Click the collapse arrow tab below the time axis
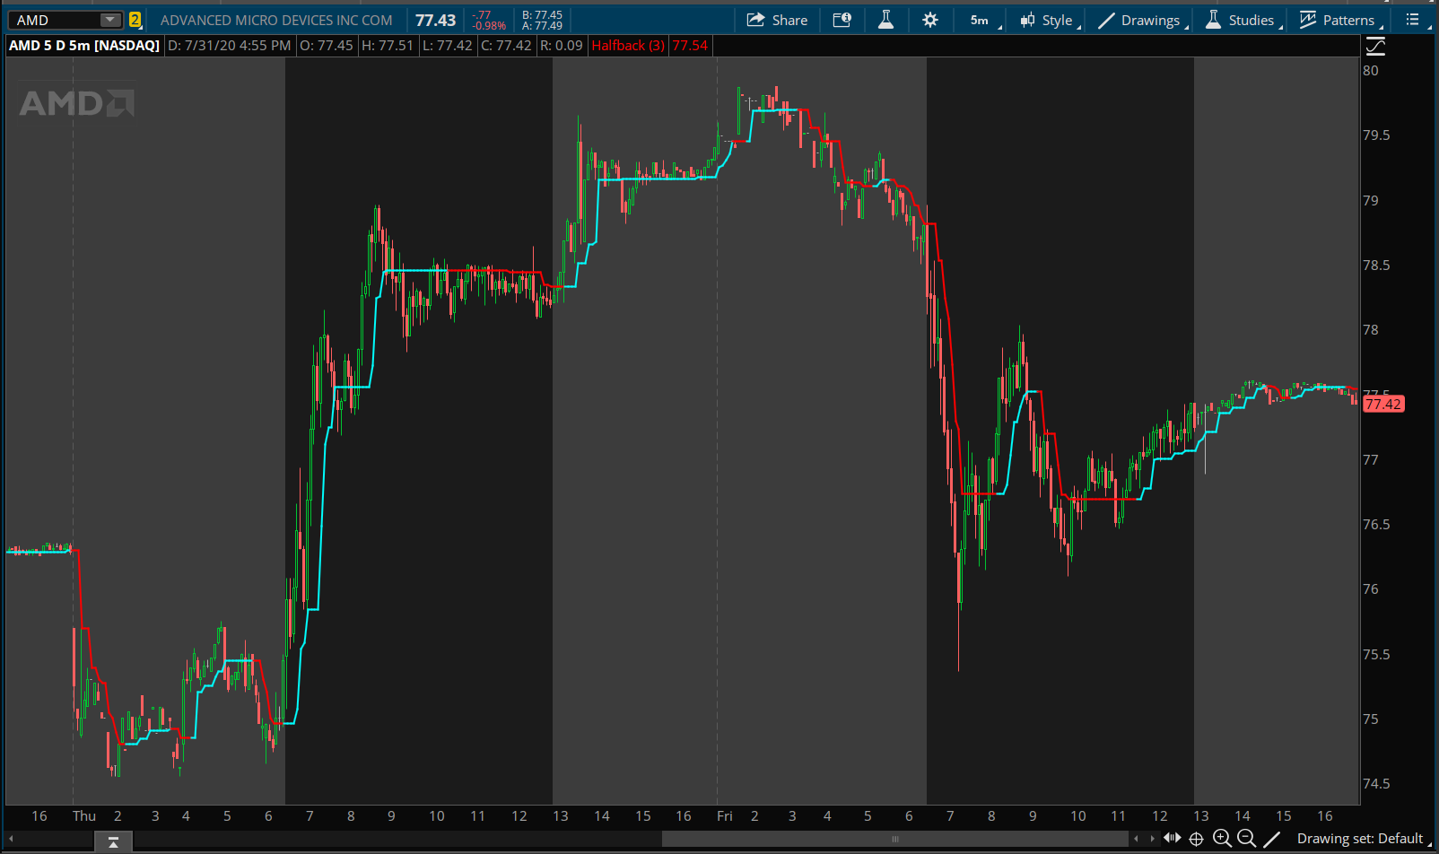Viewport: 1439px width, 854px height. (113, 841)
